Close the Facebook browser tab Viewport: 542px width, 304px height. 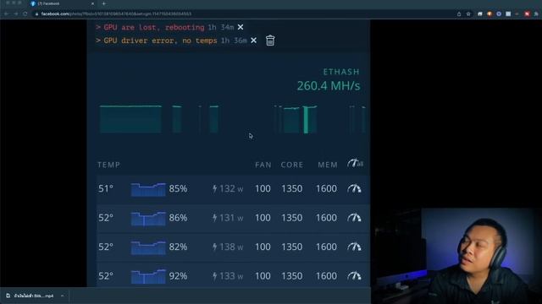[x=92, y=3]
